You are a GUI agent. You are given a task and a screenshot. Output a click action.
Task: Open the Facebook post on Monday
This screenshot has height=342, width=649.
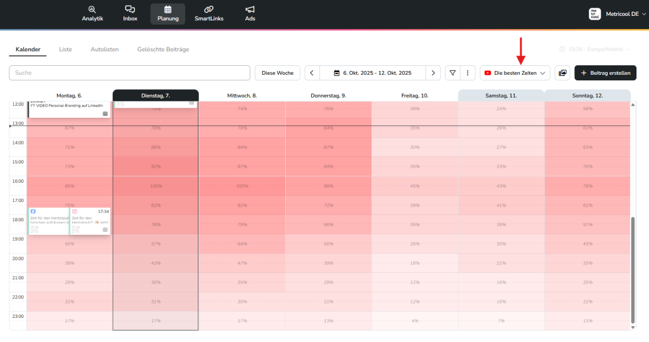pos(48,221)
